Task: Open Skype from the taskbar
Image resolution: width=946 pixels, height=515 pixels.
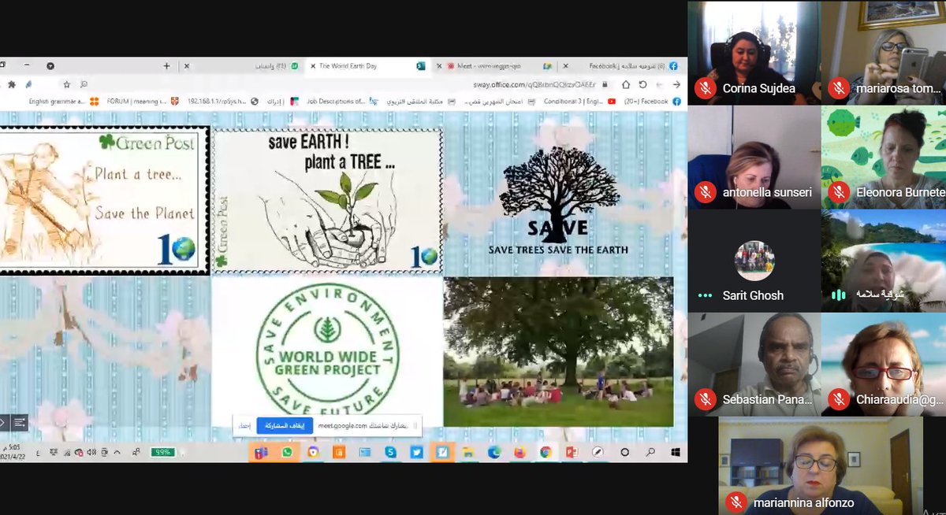Action: pos(390,452)
